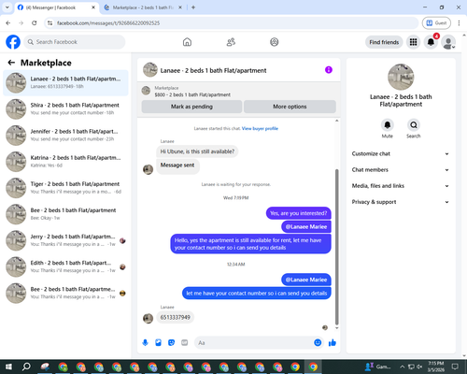Open Edith conversation in the list

click(65, 266)
